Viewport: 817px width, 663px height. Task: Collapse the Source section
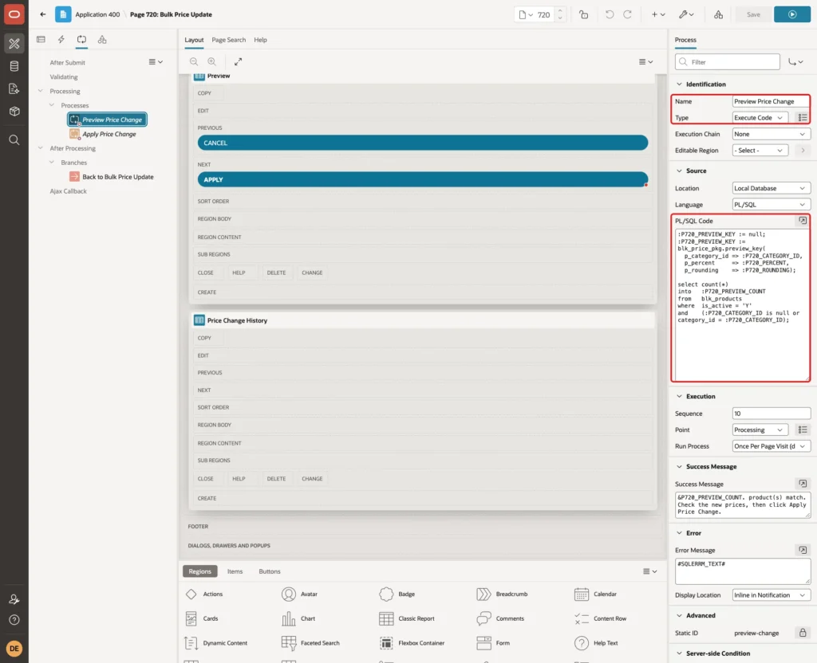[x=679, y=171]
